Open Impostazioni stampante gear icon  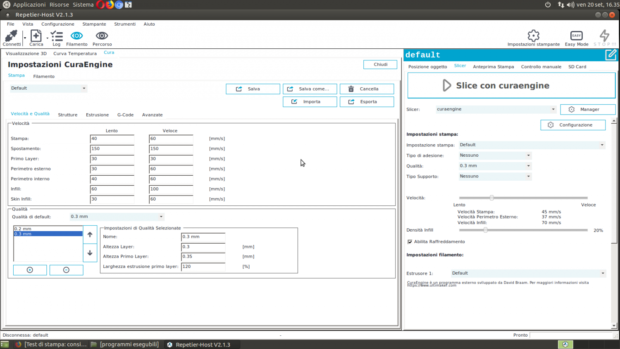pos(534,36)
